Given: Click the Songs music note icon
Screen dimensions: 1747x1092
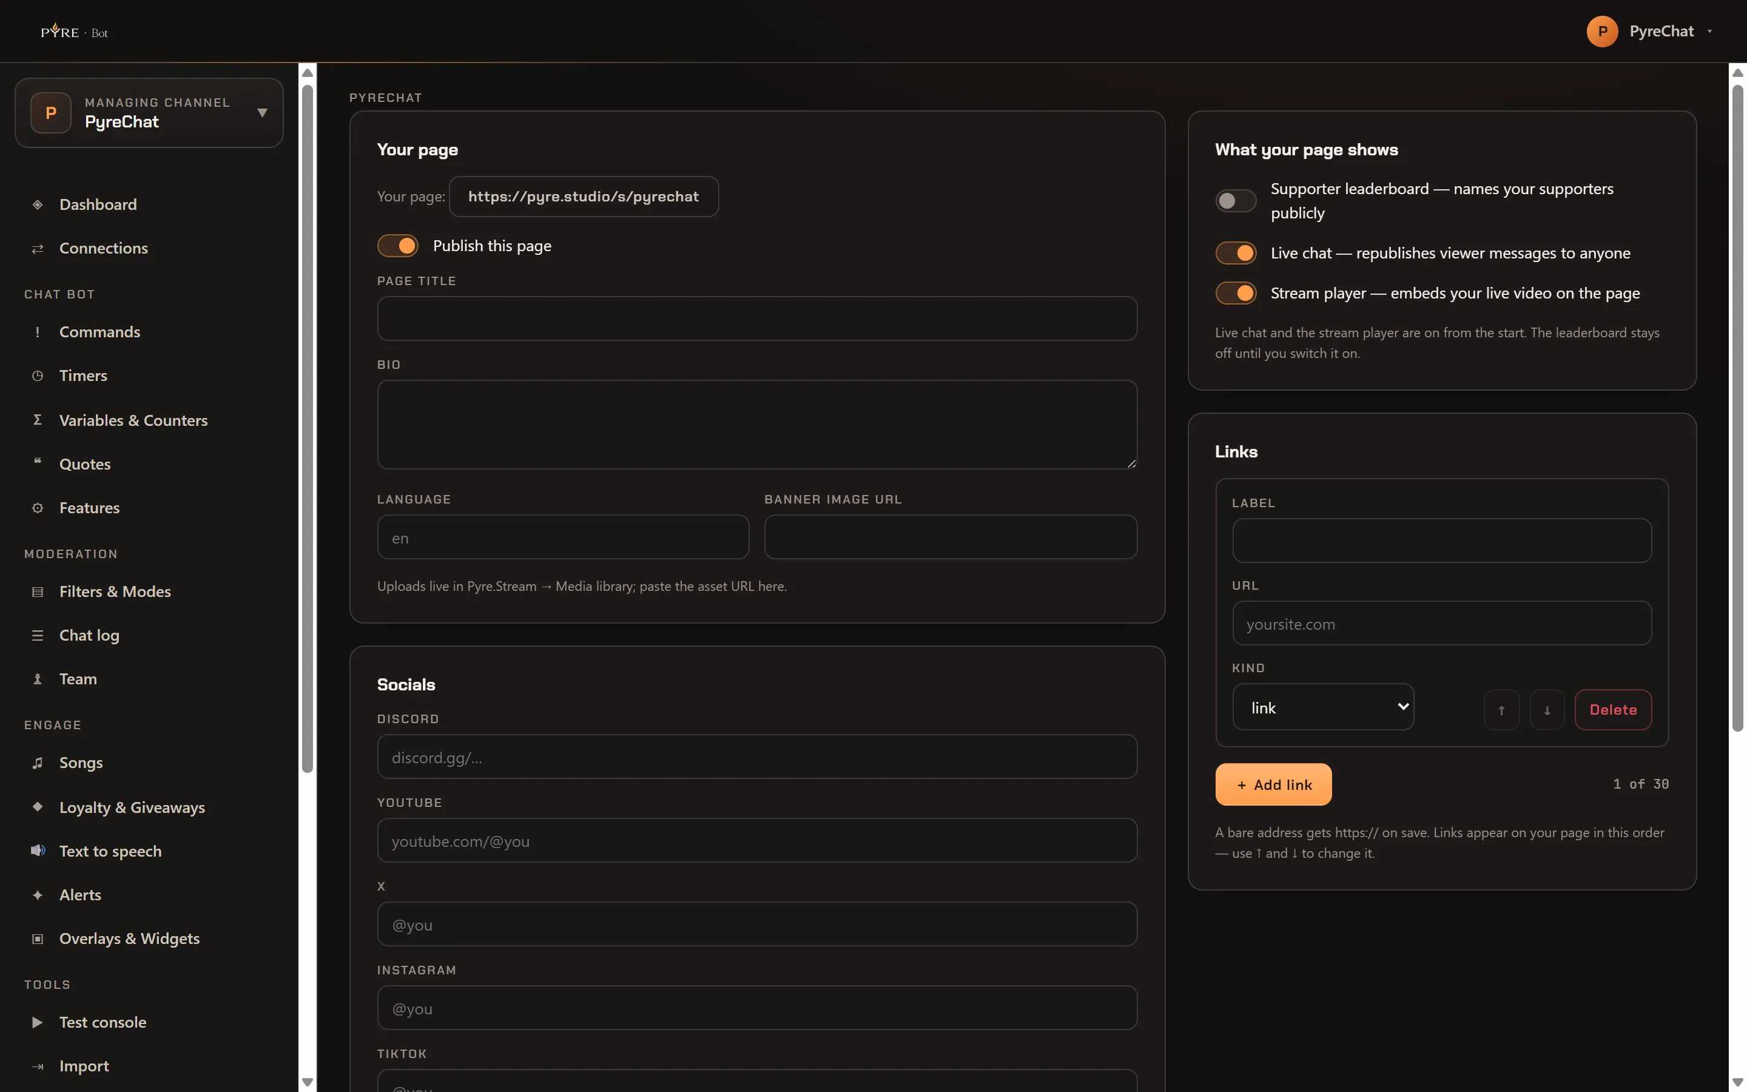Looking at the screenshot, I should (38, 763).
